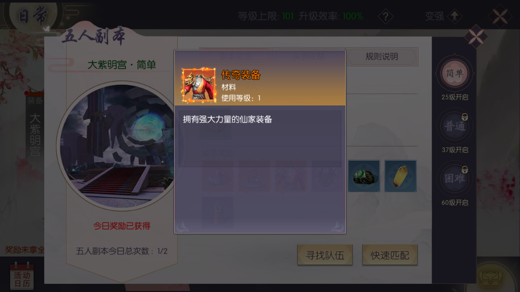
Task: Close the five-player dungeon panel
Action: pyautogui.click(x=476, y=36)
